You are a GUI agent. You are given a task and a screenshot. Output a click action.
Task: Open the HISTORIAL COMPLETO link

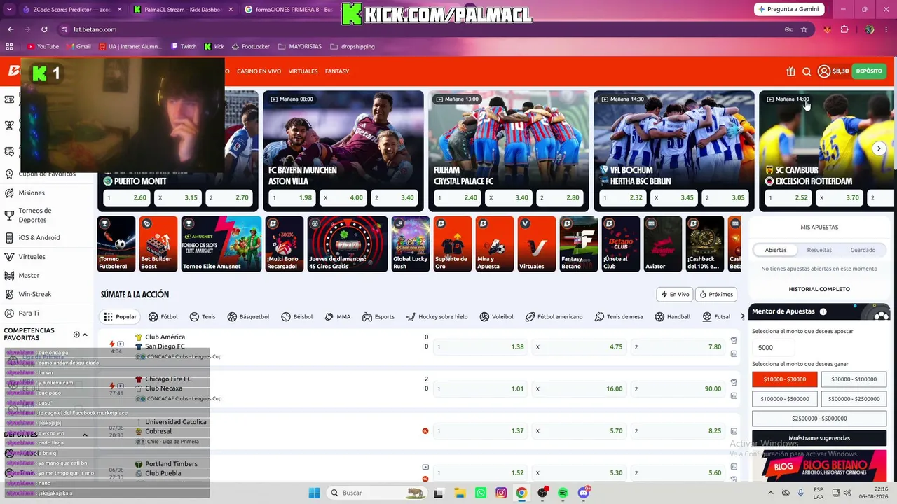[x=819, y=289]
